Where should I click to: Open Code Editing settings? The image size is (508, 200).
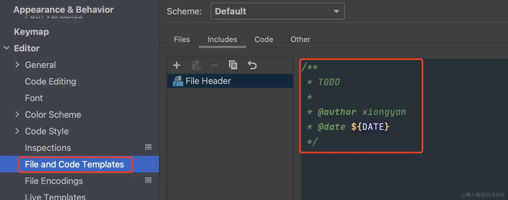tap(51, 81)
